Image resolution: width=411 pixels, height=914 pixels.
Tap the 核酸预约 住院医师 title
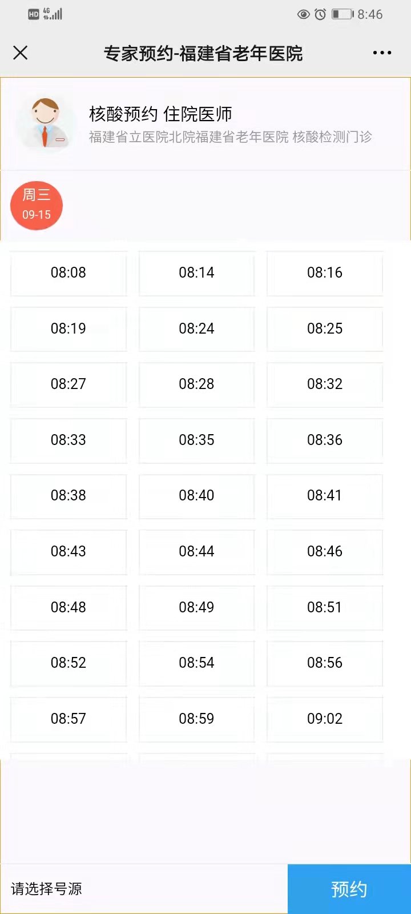point(160,114)
